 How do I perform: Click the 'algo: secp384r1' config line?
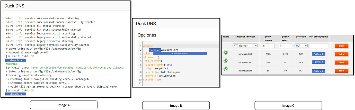[158, 69]
